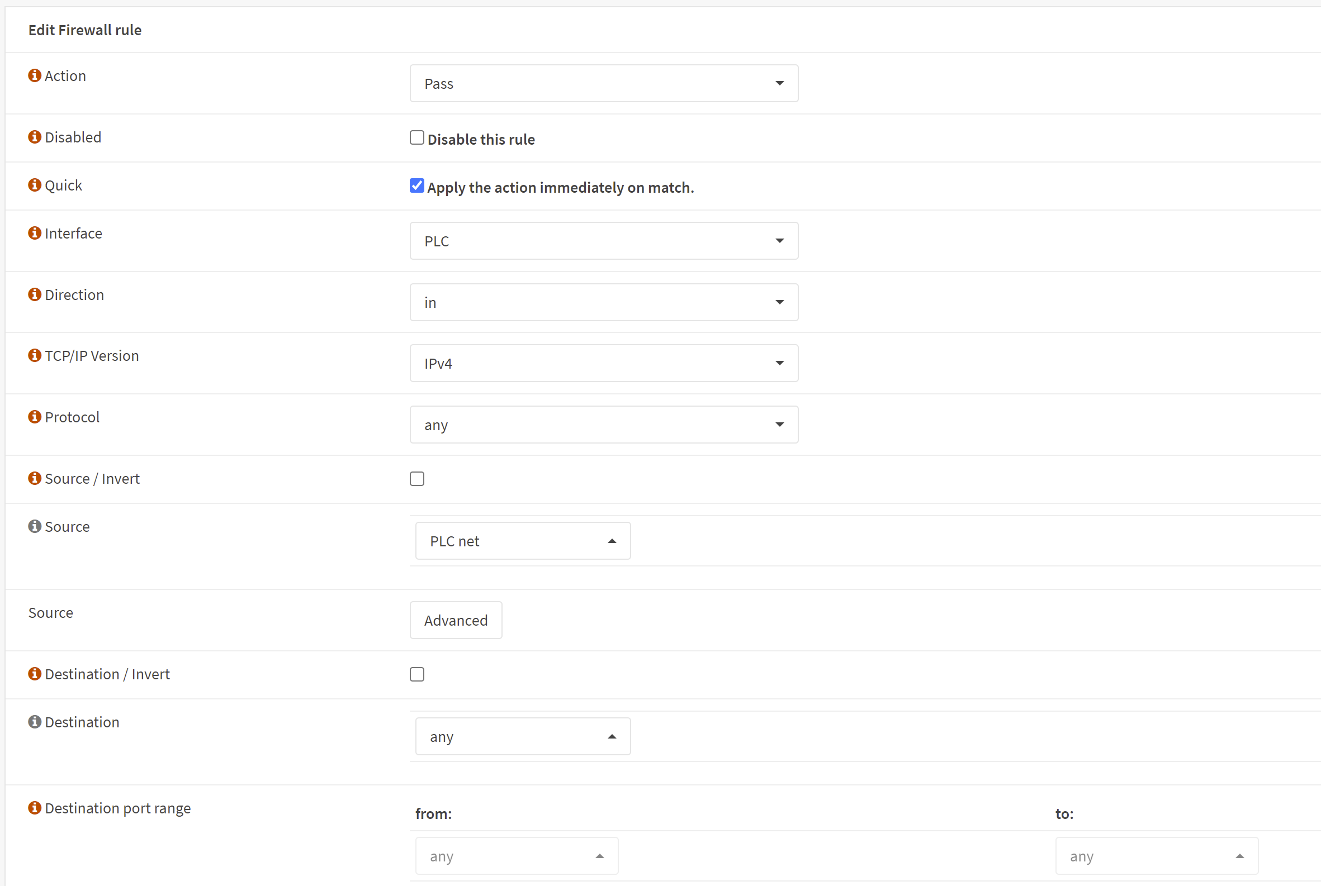Click the info icon beside Action
The image size is (1321, 886).
point(35,75)
